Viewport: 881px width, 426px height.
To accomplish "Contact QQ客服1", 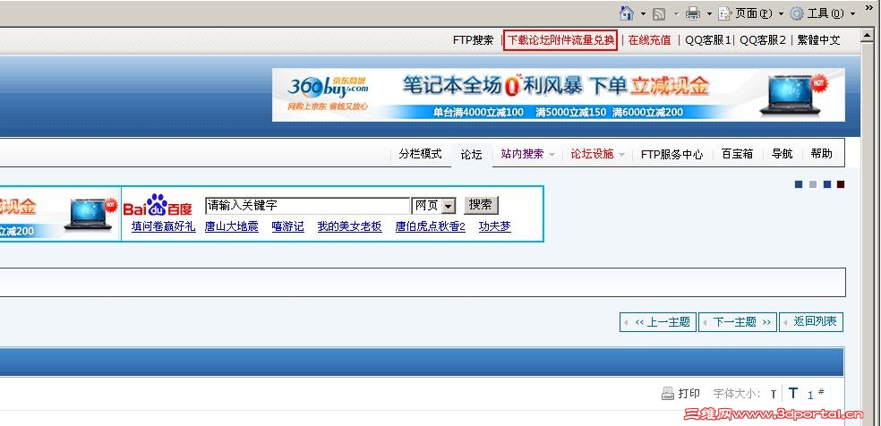I will (708, 40).
